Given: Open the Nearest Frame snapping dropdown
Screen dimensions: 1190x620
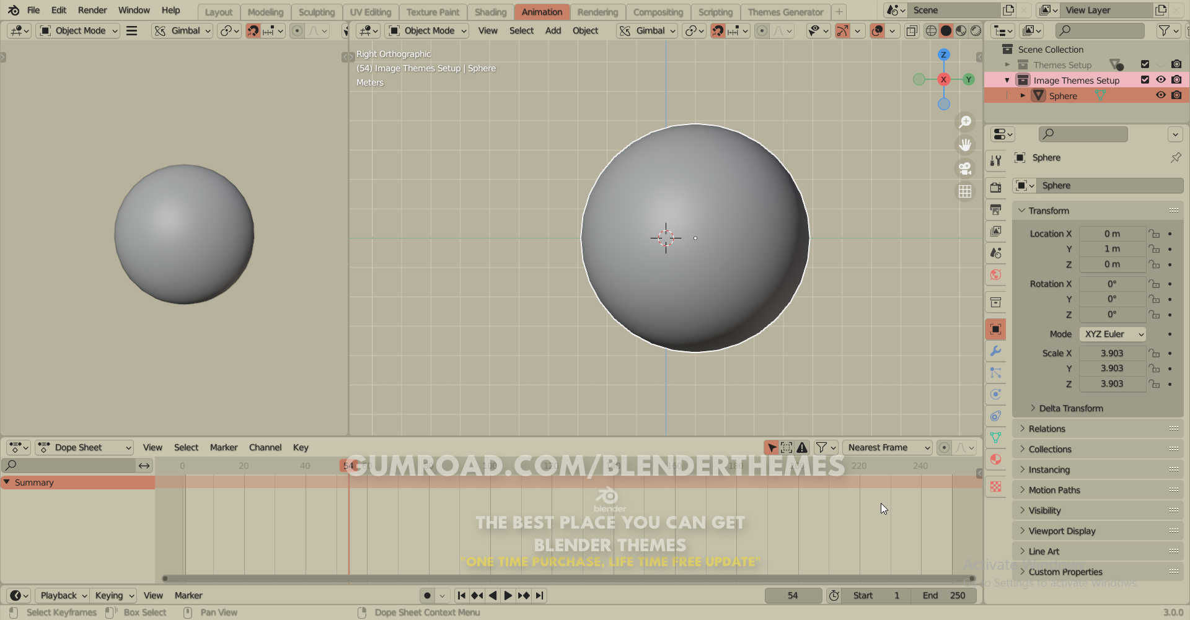Looking at the screenshot, I should (888, 447).
